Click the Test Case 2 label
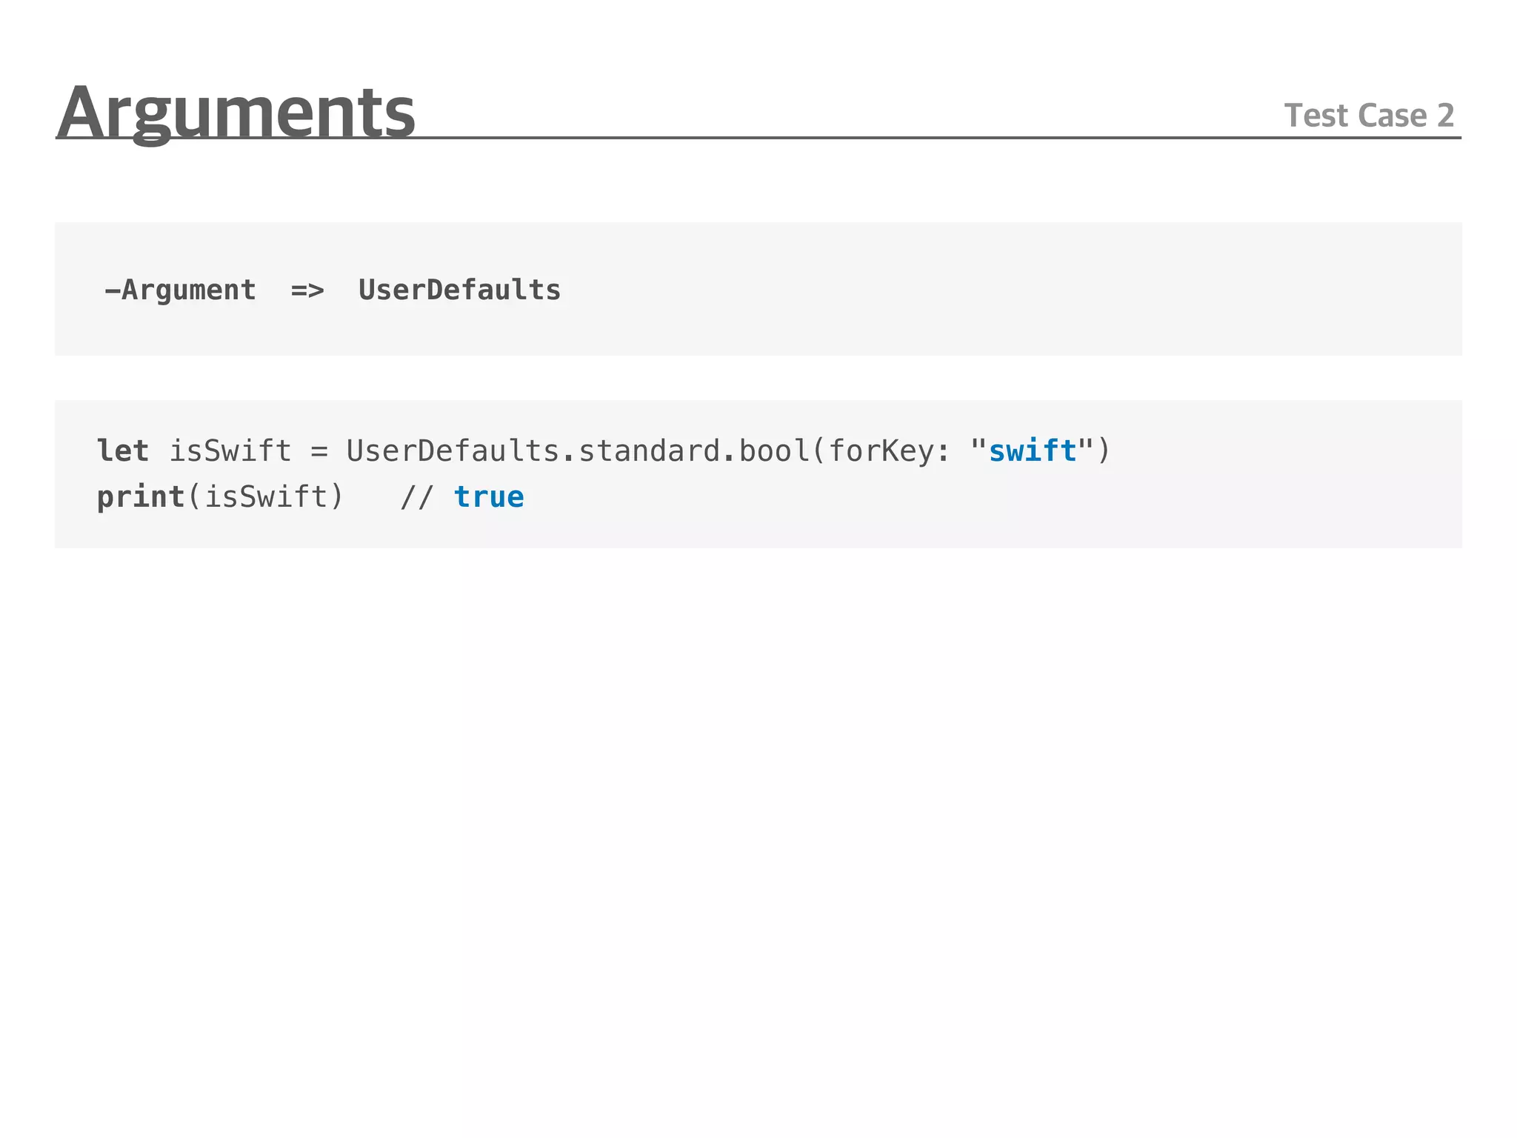The image size is (1517, 1138). pyautogui.click(x=1368, y=116)
